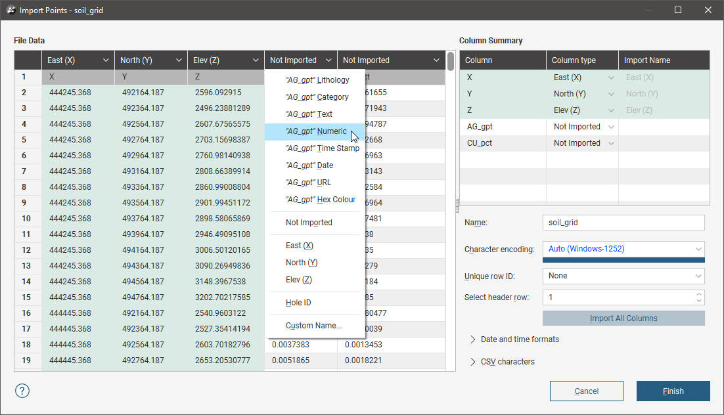Viewport: 724px width, 415px height.
Task: Select Hole ID from the dropdown list
Action: tap(298, 303)
